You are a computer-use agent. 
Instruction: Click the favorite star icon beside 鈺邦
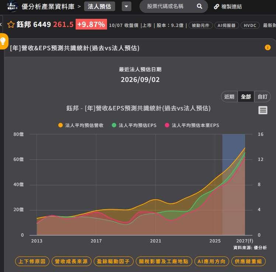click(x=11, y=25)
